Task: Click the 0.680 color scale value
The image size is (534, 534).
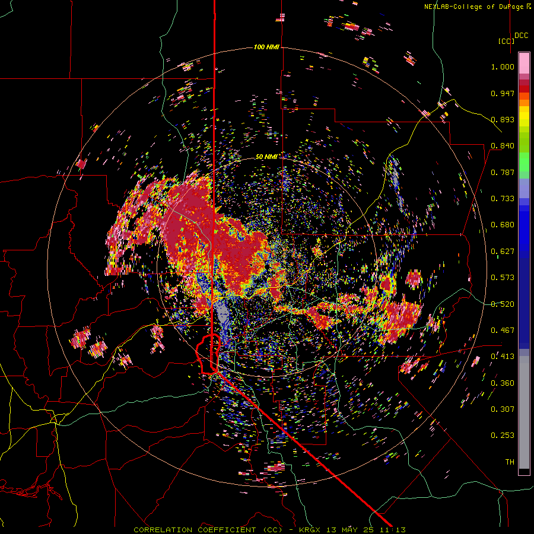Action: (x=503, y=225)
